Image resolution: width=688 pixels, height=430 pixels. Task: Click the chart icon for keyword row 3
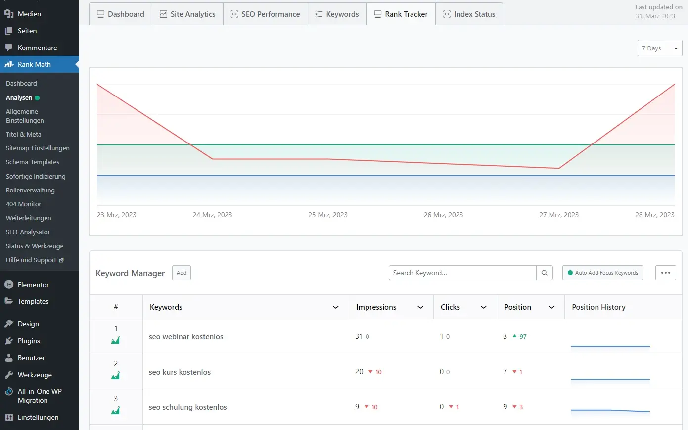click(116, 410)
